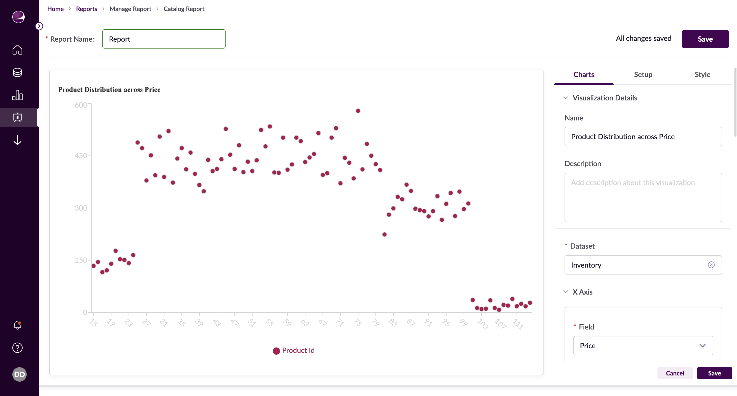The height and width of the screenshot is (396, 737).
Task: Expand the sidebar with the chevron arrow
Action: coord(39,26)
